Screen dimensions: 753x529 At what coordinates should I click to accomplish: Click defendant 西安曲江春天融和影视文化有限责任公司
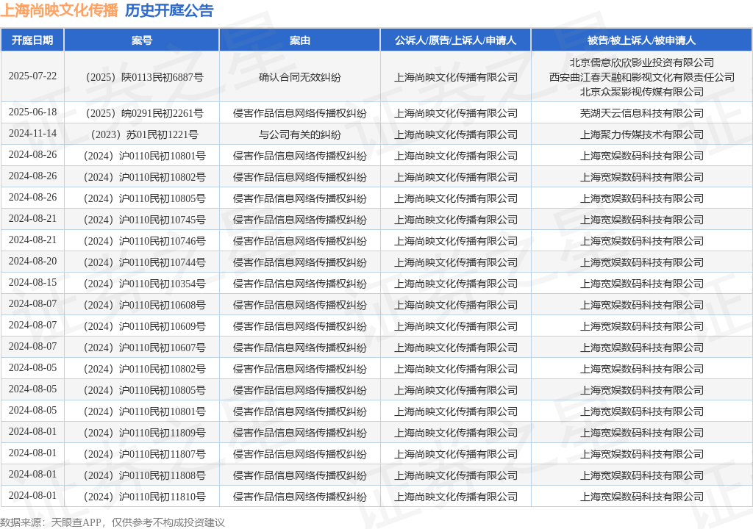click(641, 77)
